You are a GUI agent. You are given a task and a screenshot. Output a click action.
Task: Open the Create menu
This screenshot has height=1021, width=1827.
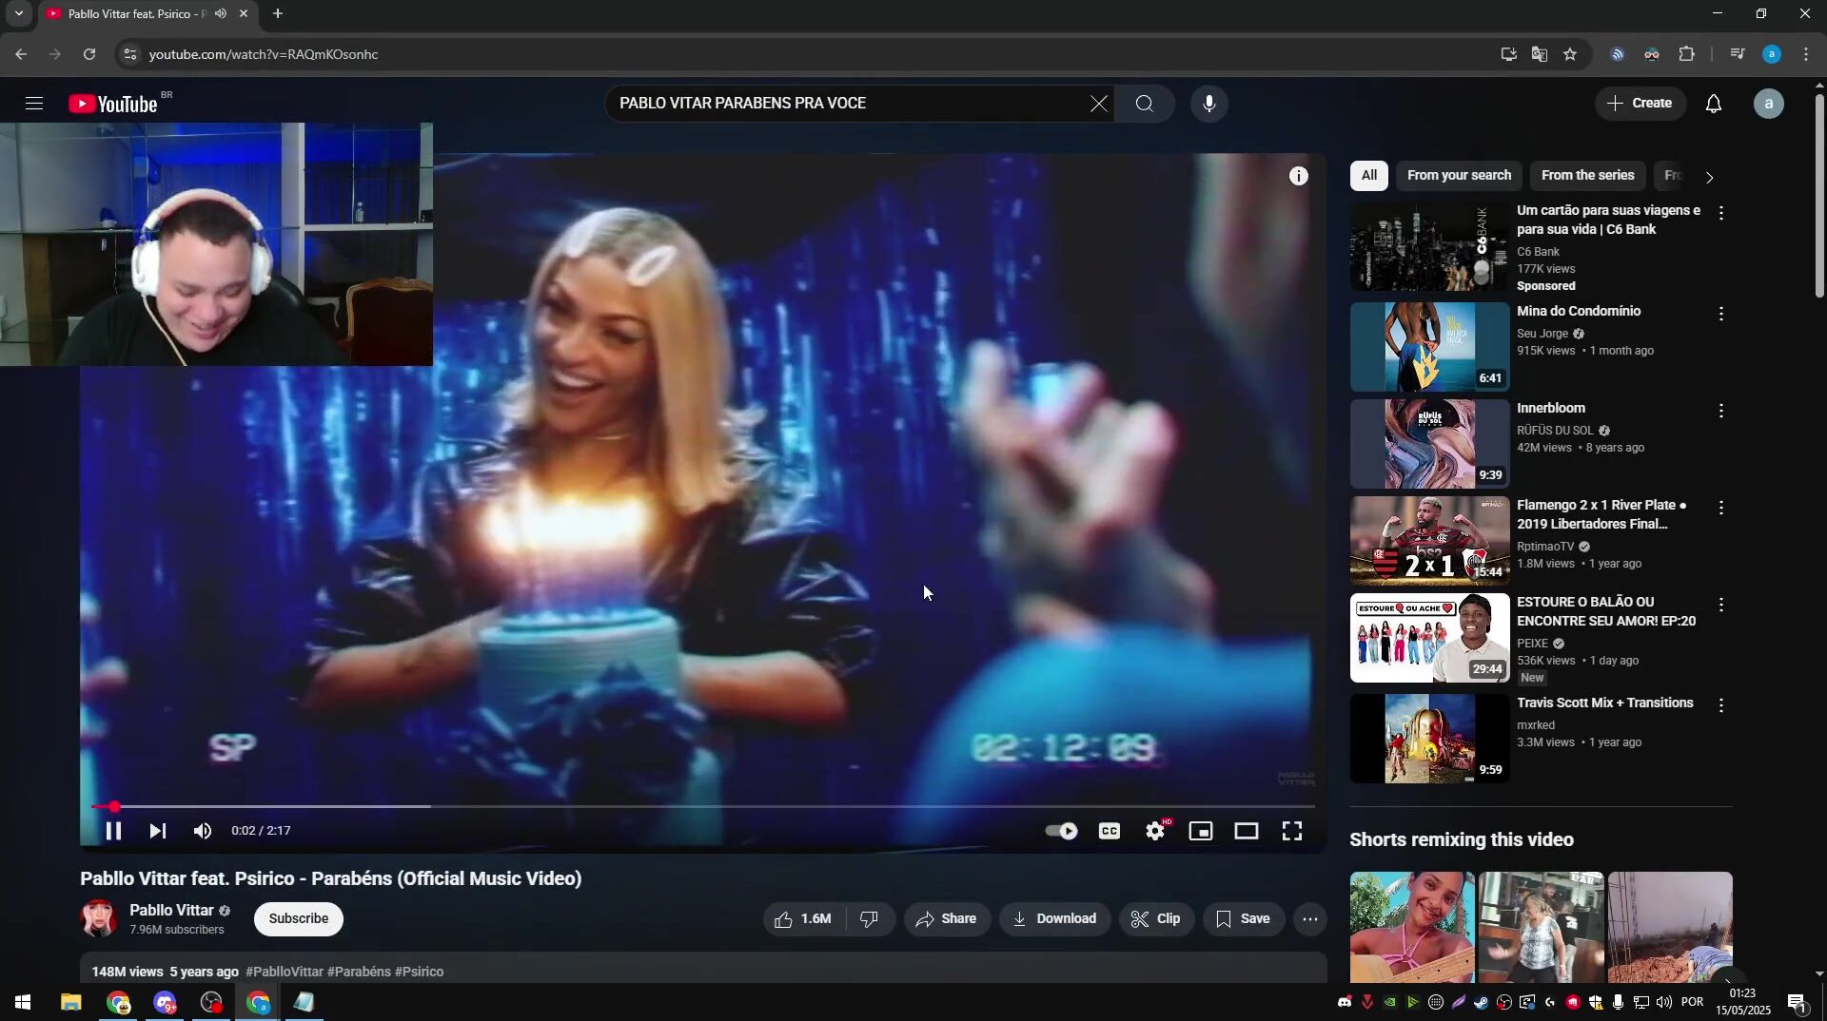[1640, 104]
